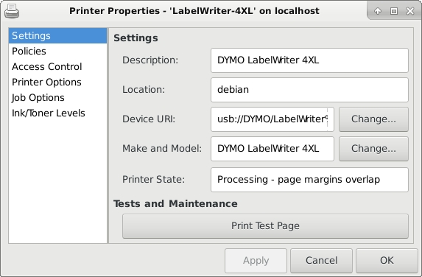Open the Policies section
Image resolution: width=422 pixels, height=277 pixels.
click(58, 51)
